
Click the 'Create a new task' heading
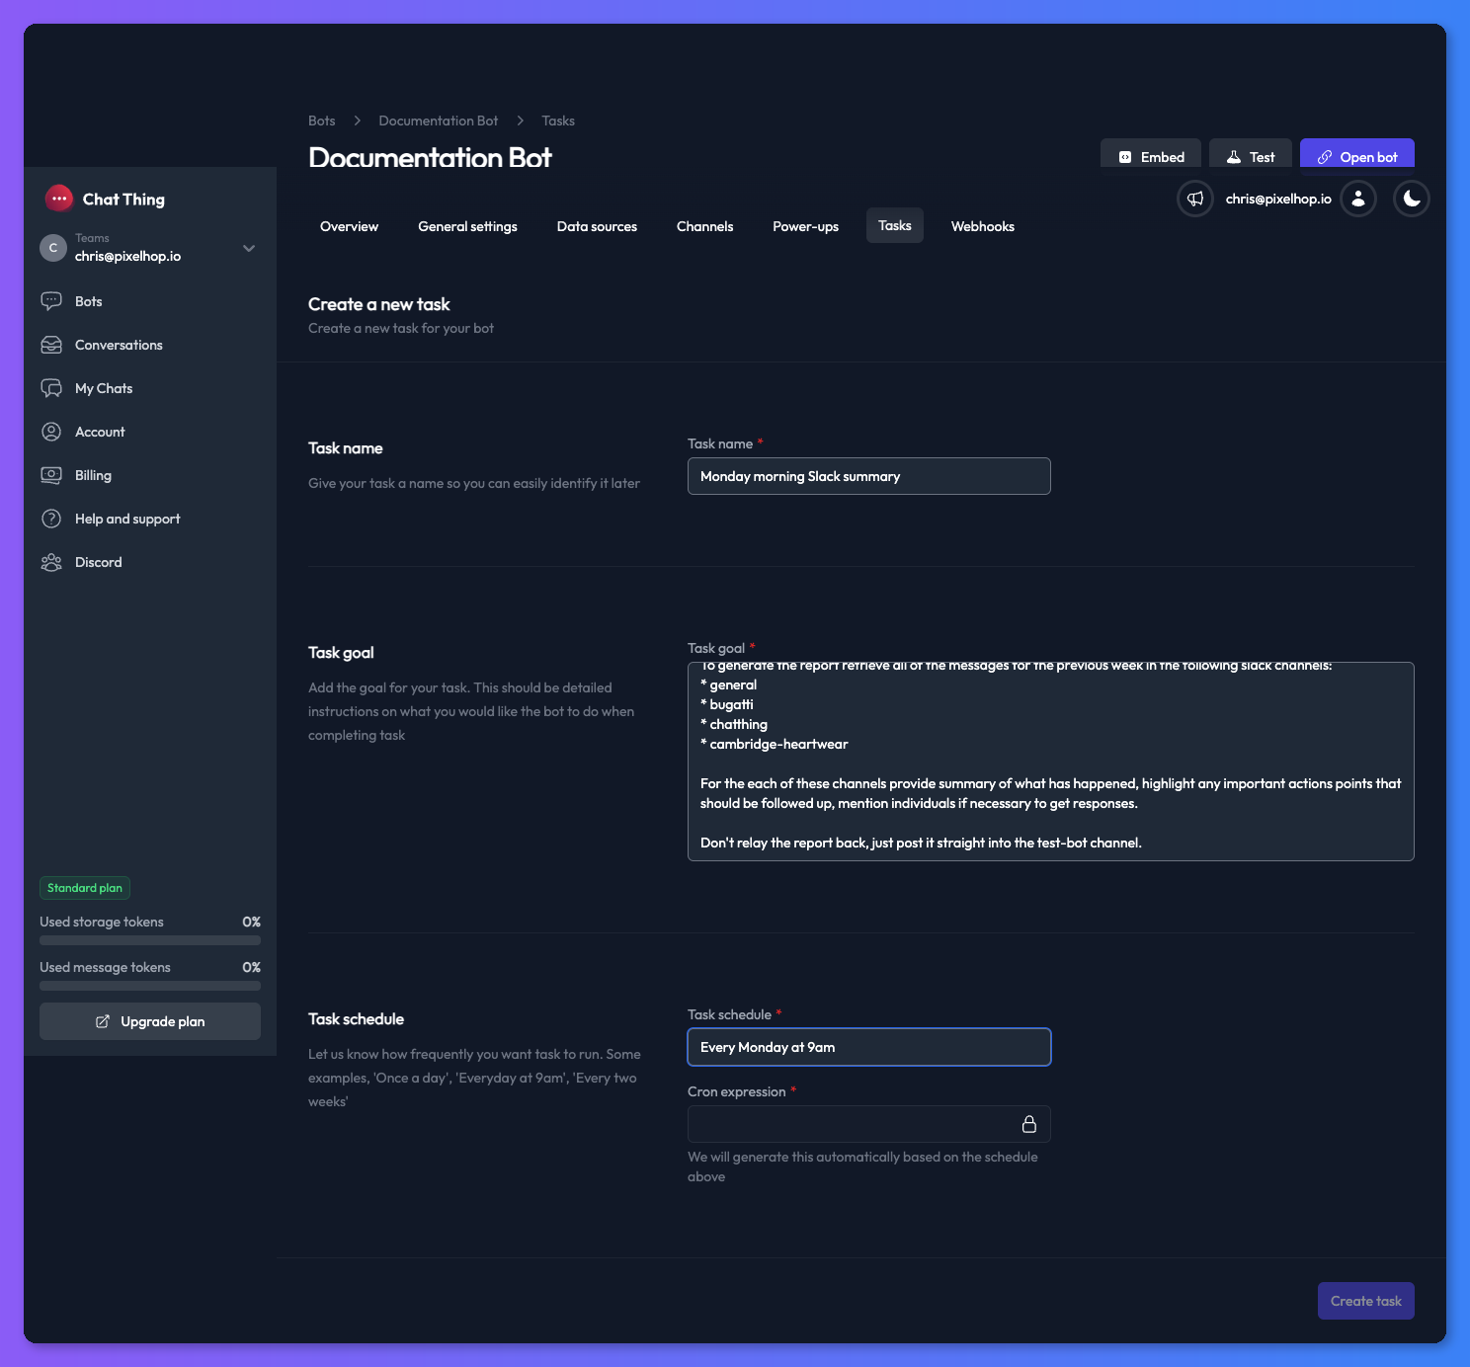tap(379, 304)
